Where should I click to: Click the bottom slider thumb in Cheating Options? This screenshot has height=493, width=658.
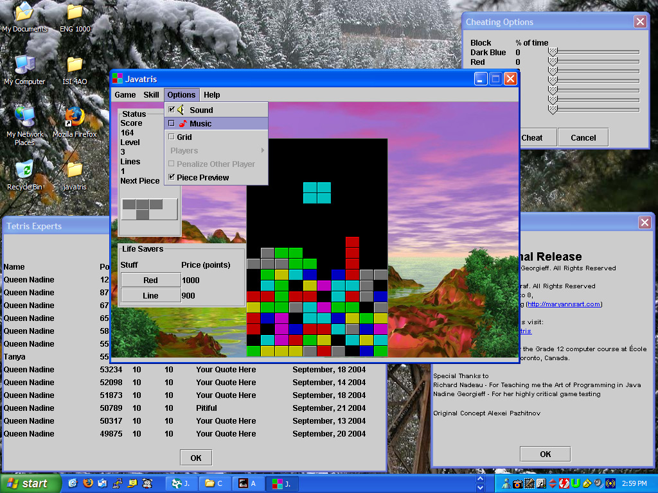click(x=553, y=109)
